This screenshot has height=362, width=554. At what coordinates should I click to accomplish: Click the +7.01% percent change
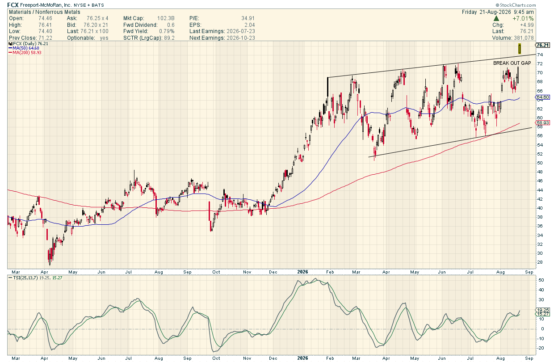click(x=524, y=19)
